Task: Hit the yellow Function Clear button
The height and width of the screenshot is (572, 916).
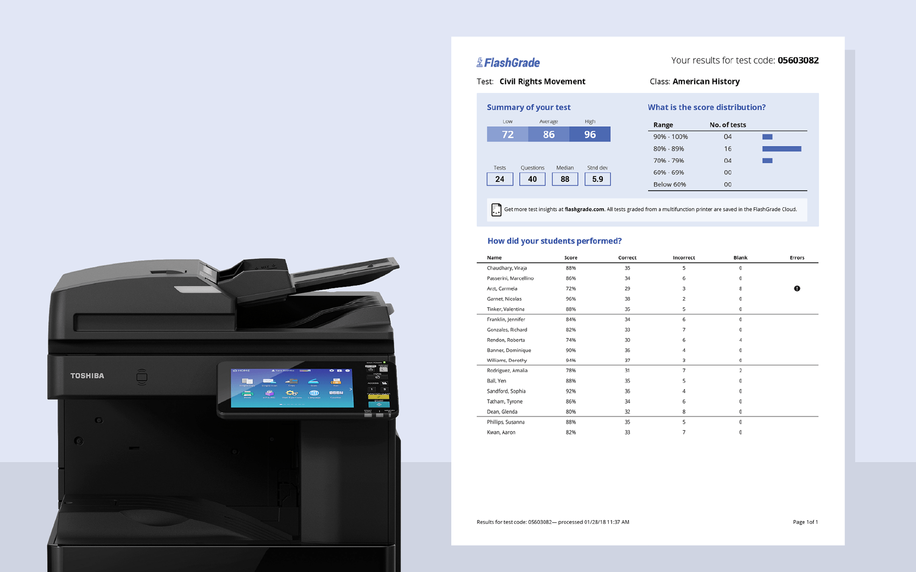Action: coord(378,397)
